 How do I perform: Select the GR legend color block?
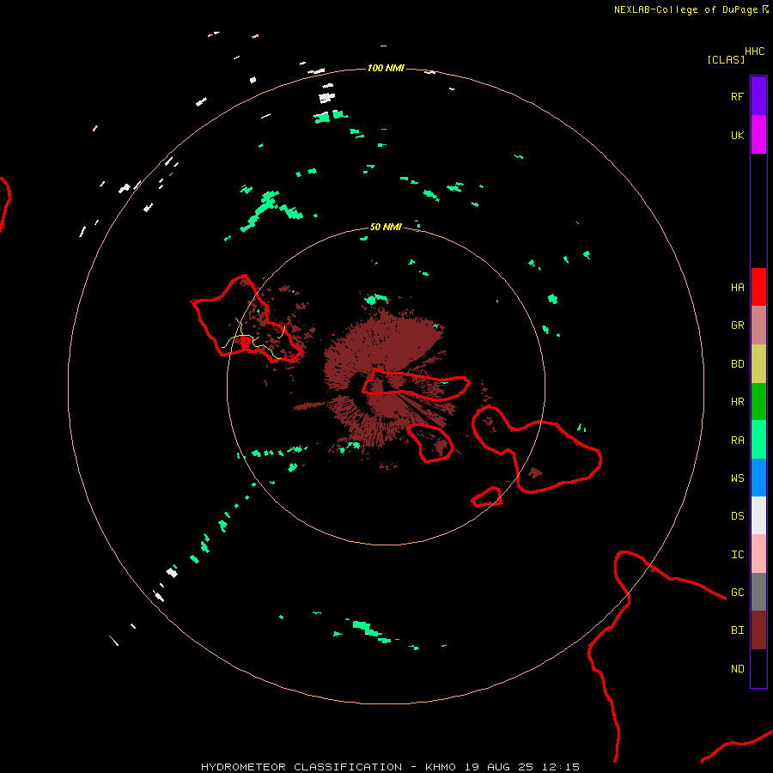tap(758, 326)
